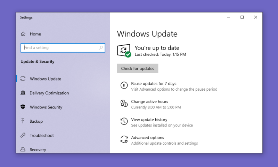Open the Home settings page
The image size is (278, 167).
(35, 34)
